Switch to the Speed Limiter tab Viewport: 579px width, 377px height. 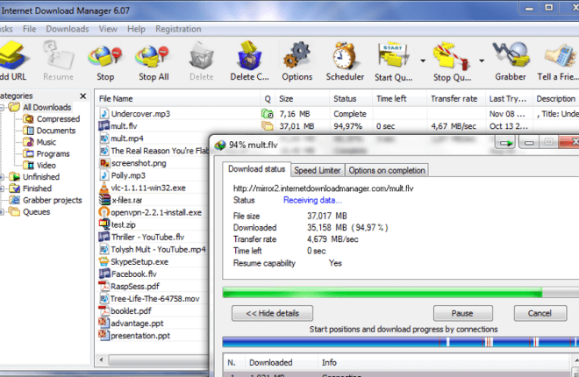coord(318,170)
